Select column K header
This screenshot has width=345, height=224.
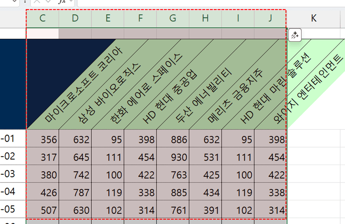click(314, 19)
